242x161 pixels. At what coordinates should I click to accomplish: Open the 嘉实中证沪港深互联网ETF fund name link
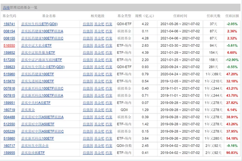41,60
